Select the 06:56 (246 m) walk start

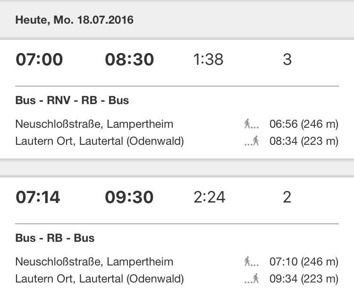pos(304,124)
